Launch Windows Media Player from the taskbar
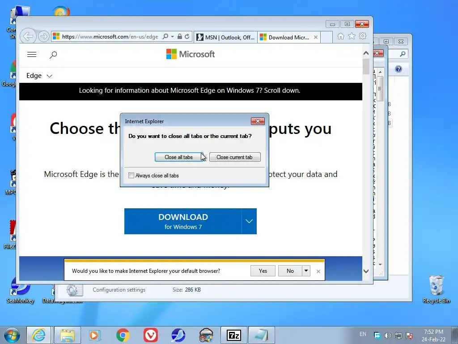 tap(94, 335)
